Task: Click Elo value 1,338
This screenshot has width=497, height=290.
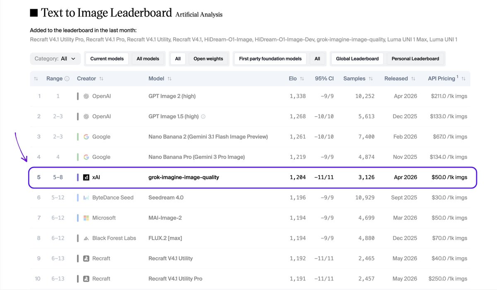Action: (x=298, y=96)
